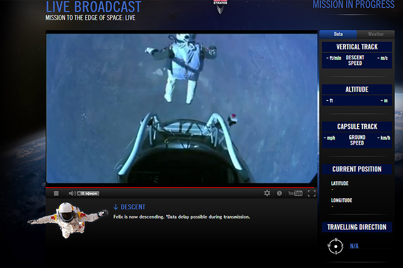Click the compass direction icon
Image resolution: width=403 pixels, height=268 pixels.
click(336, 247)
